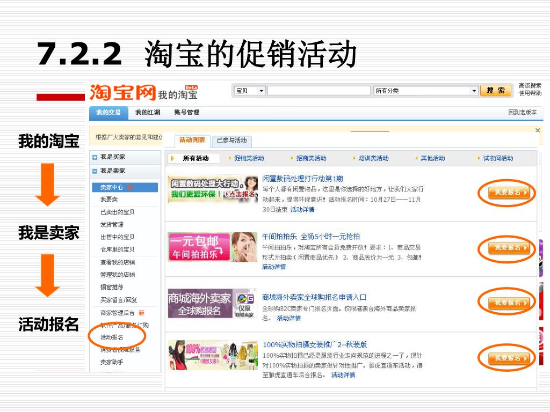The image size is (550, 412).
Task: Filter by 促销类活动 category
Action: pyautogui.click(x=249, y=158)
